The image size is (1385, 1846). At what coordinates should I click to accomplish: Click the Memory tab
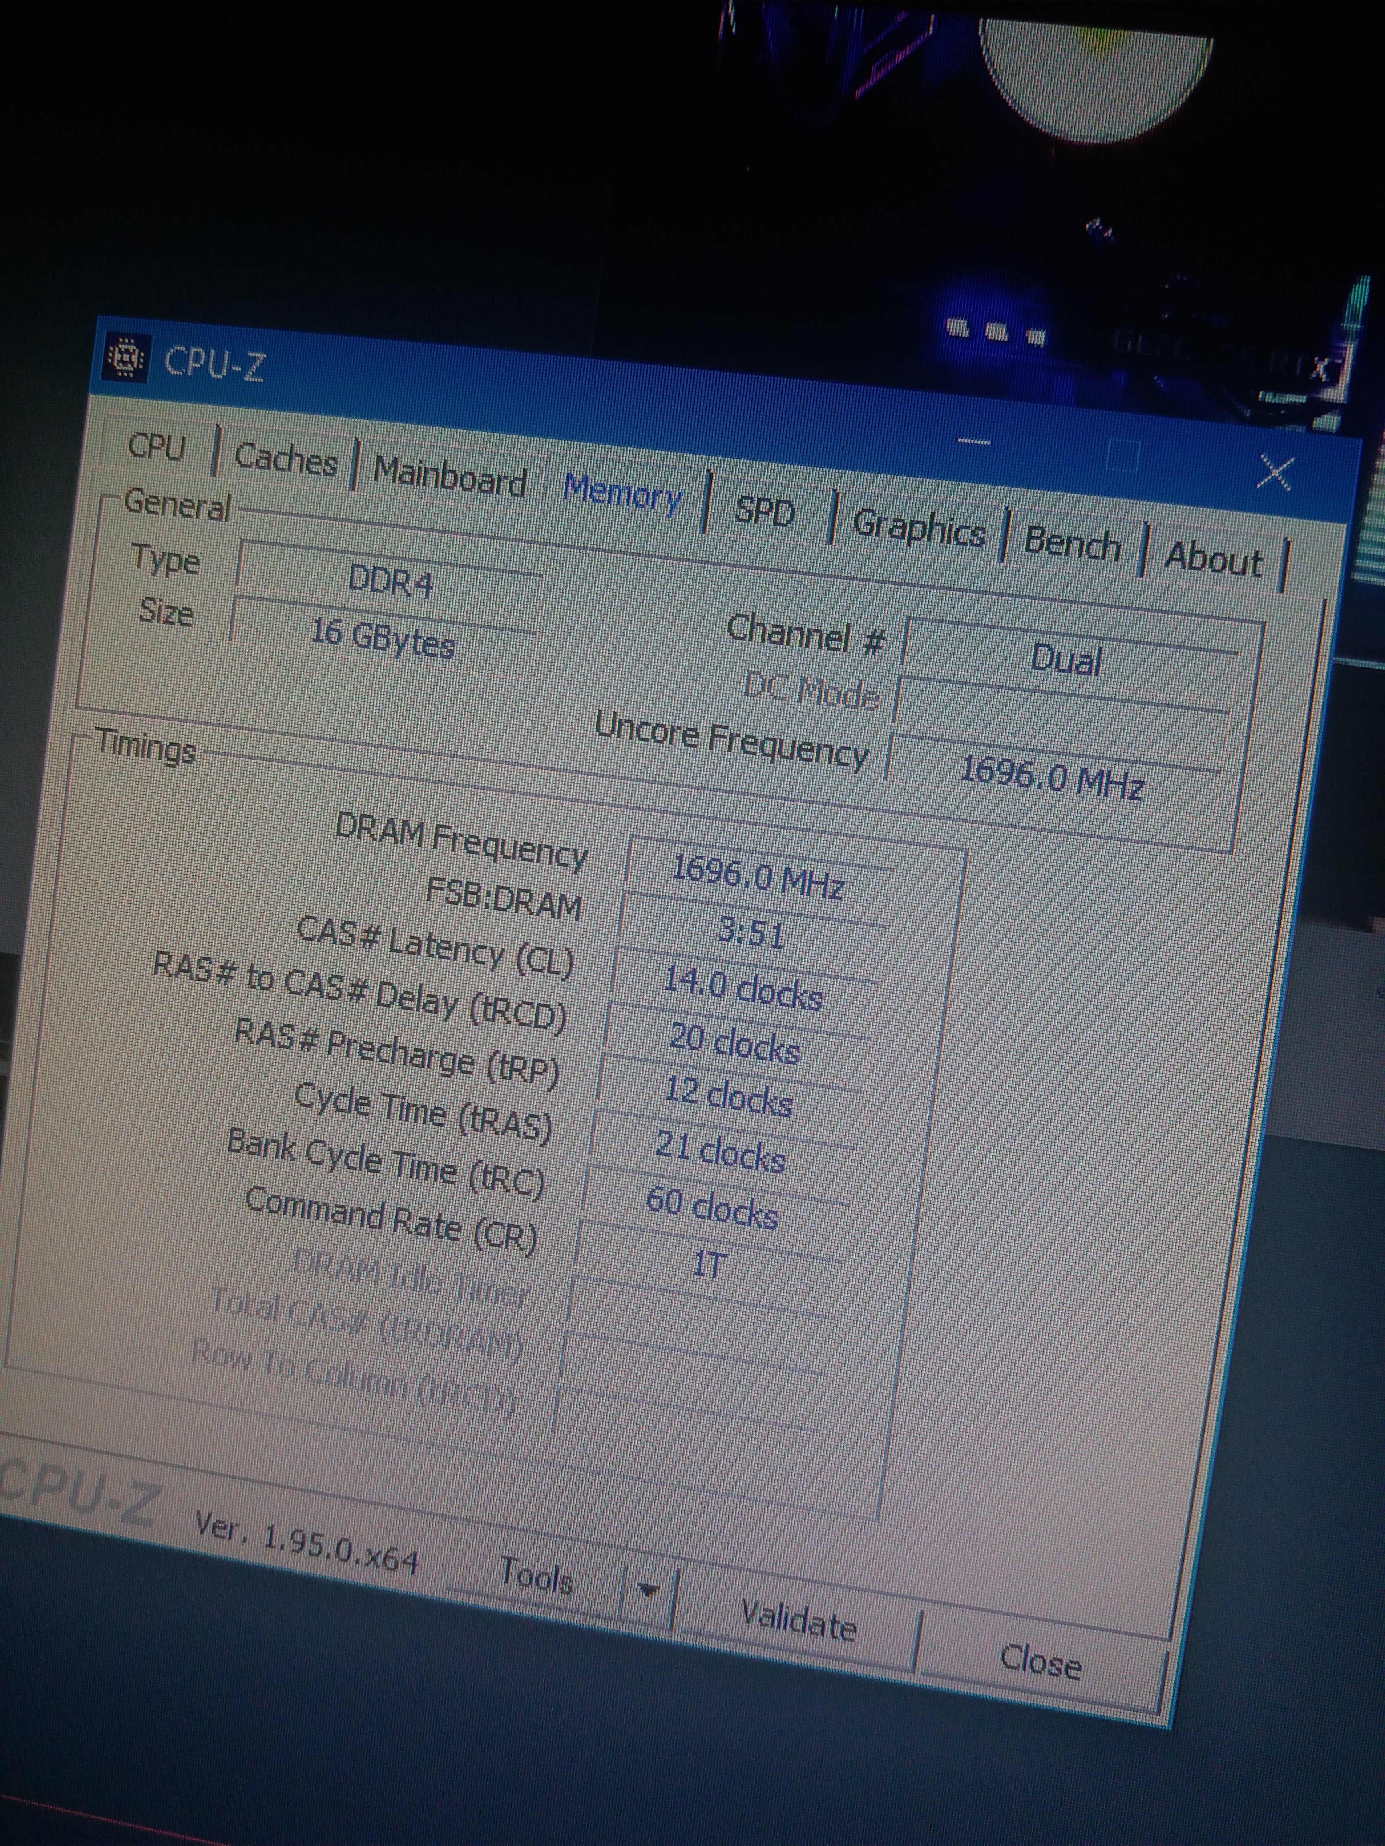(x=623, y=495)
